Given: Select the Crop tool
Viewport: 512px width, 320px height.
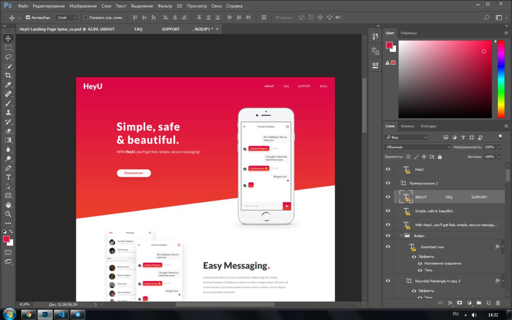Looking at the screenshot, I should (x=8, y=75).
